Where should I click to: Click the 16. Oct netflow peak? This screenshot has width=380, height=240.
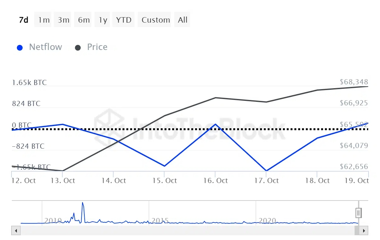[215, 124]
